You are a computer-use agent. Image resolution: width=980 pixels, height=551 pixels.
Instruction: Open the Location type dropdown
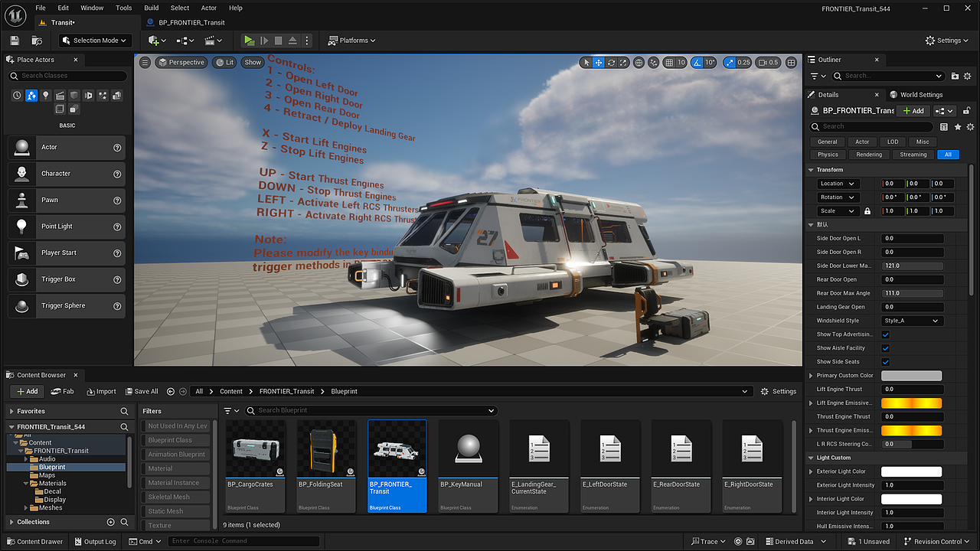coord(838,184)
